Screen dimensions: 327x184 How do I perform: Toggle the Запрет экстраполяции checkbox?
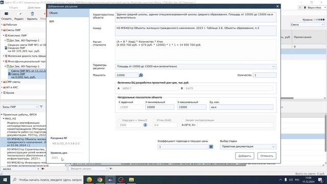pos(183,121)
